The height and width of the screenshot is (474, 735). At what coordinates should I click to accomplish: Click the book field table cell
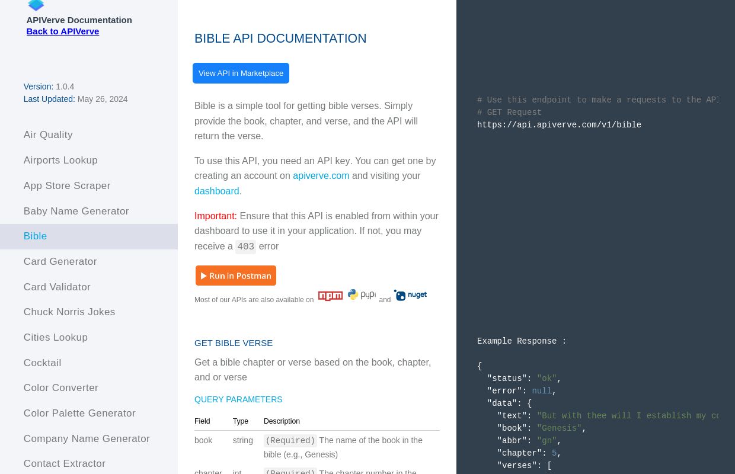click(203, 440)
